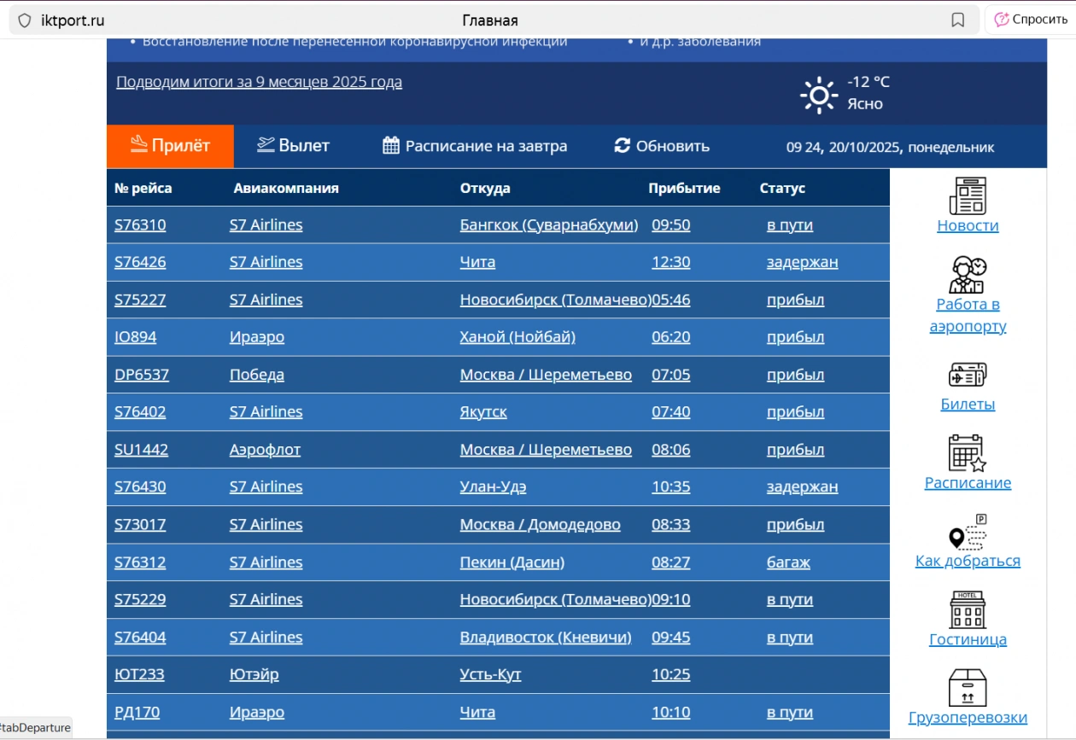
Task: Click the worker icon above Работа в аэропорту
Action: point(968,275)
